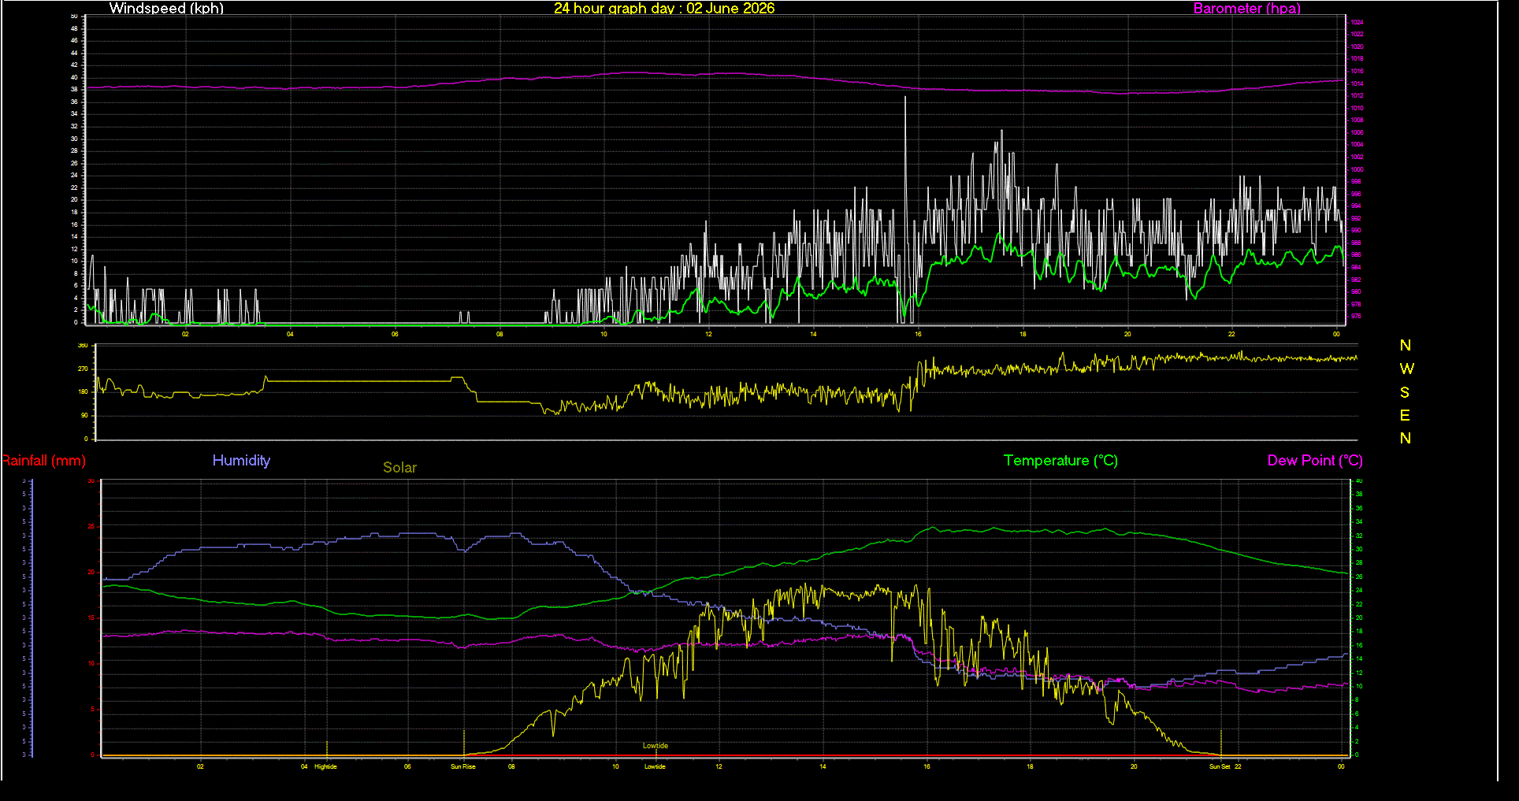Click the 'Temperature (°C)' legend label
1519x801 pixels.
click(1060, 461)
